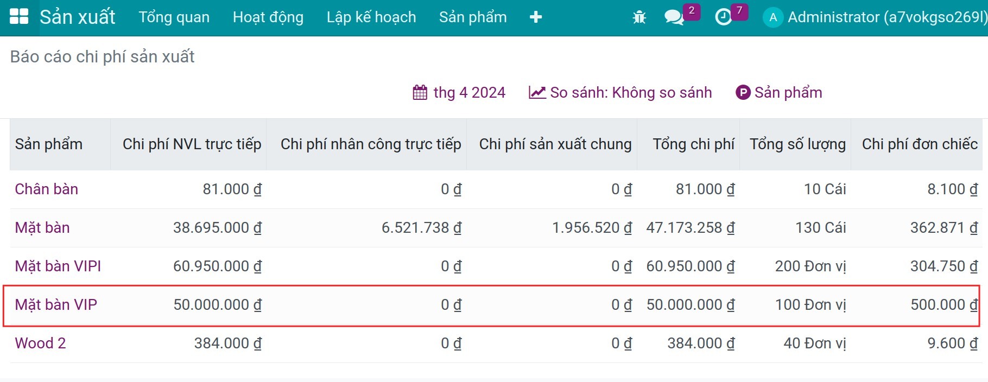
Task: Click the messages badge showing 2
Action: click(x=692, y=11)
